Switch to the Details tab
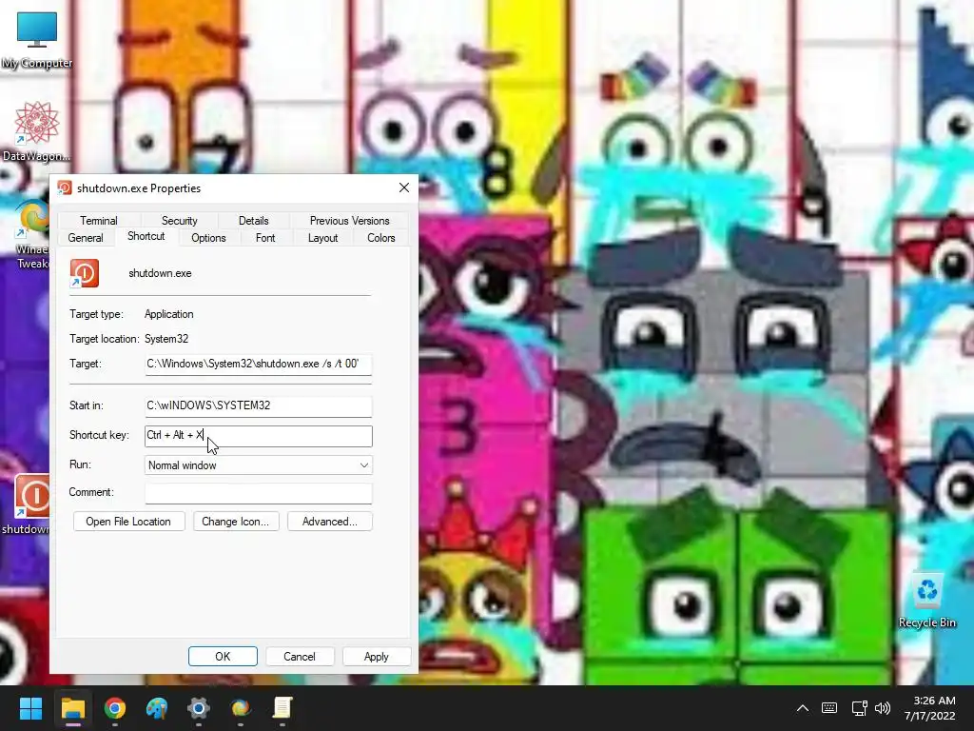974x731 pixels. [253, 221]
